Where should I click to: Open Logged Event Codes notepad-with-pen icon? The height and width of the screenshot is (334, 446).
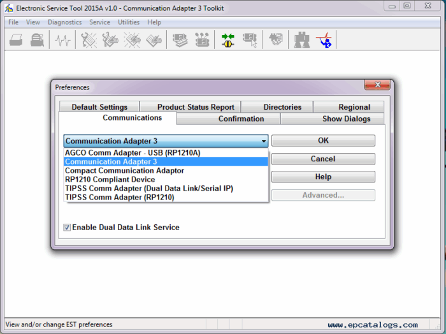pyautogui.click(x=154, y=40)
